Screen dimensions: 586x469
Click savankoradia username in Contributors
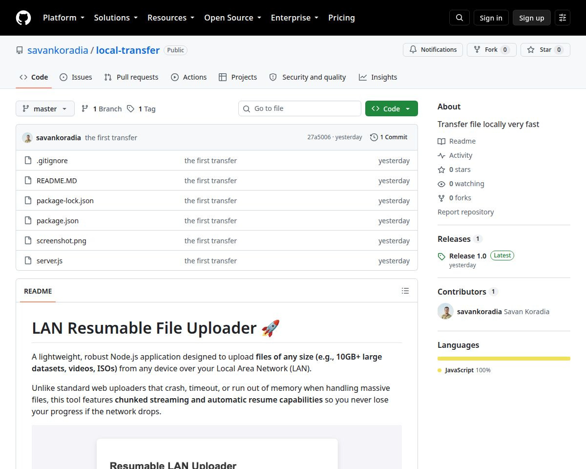[480, 311]
